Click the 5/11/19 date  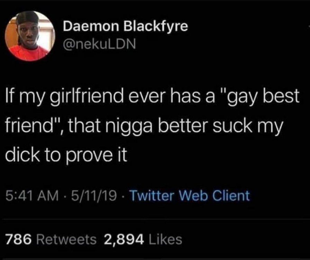coord(94,196)
